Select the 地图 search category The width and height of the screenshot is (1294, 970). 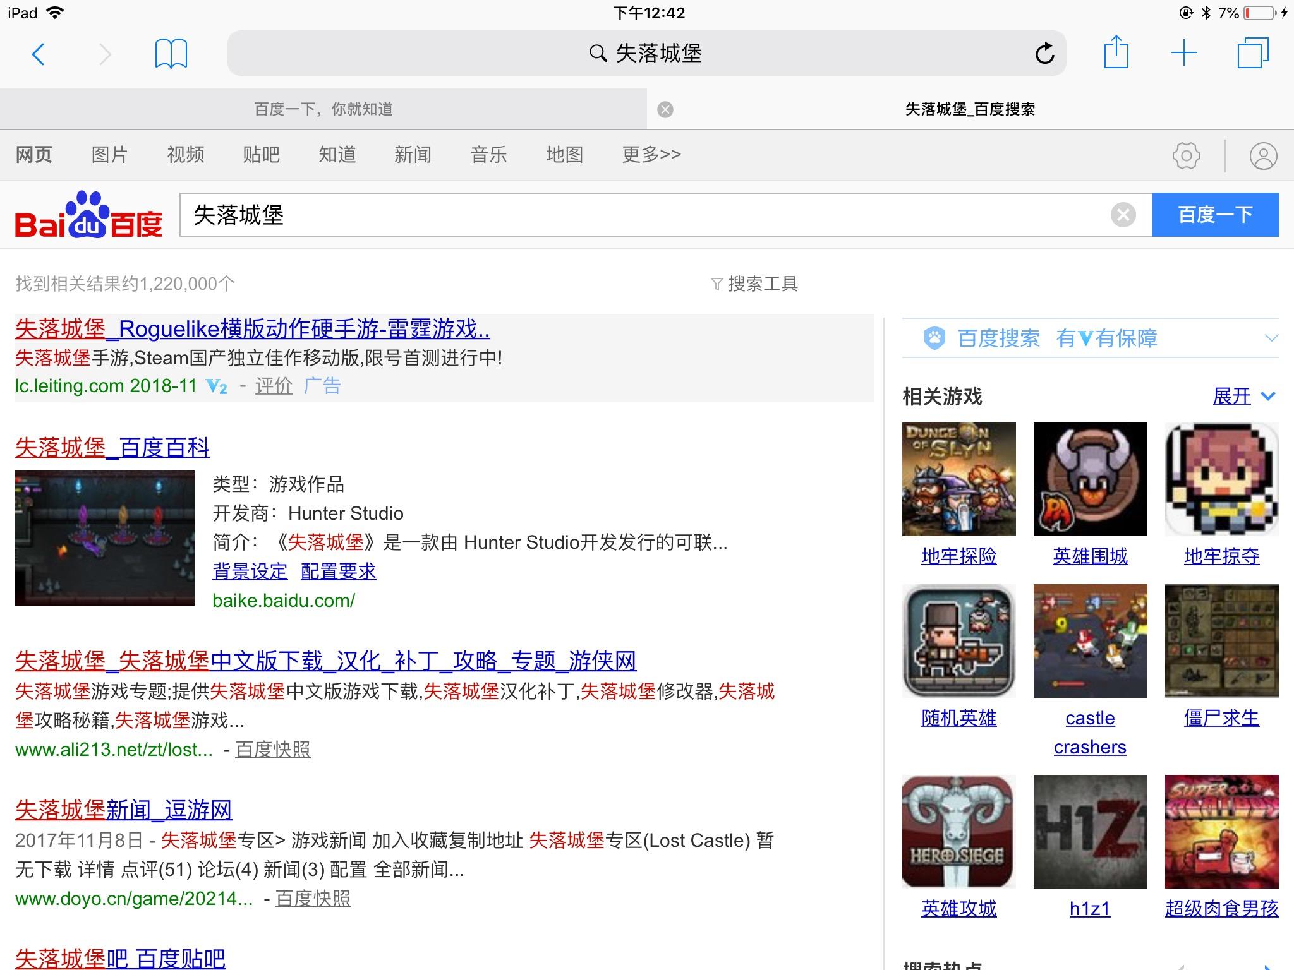[565, 155]
